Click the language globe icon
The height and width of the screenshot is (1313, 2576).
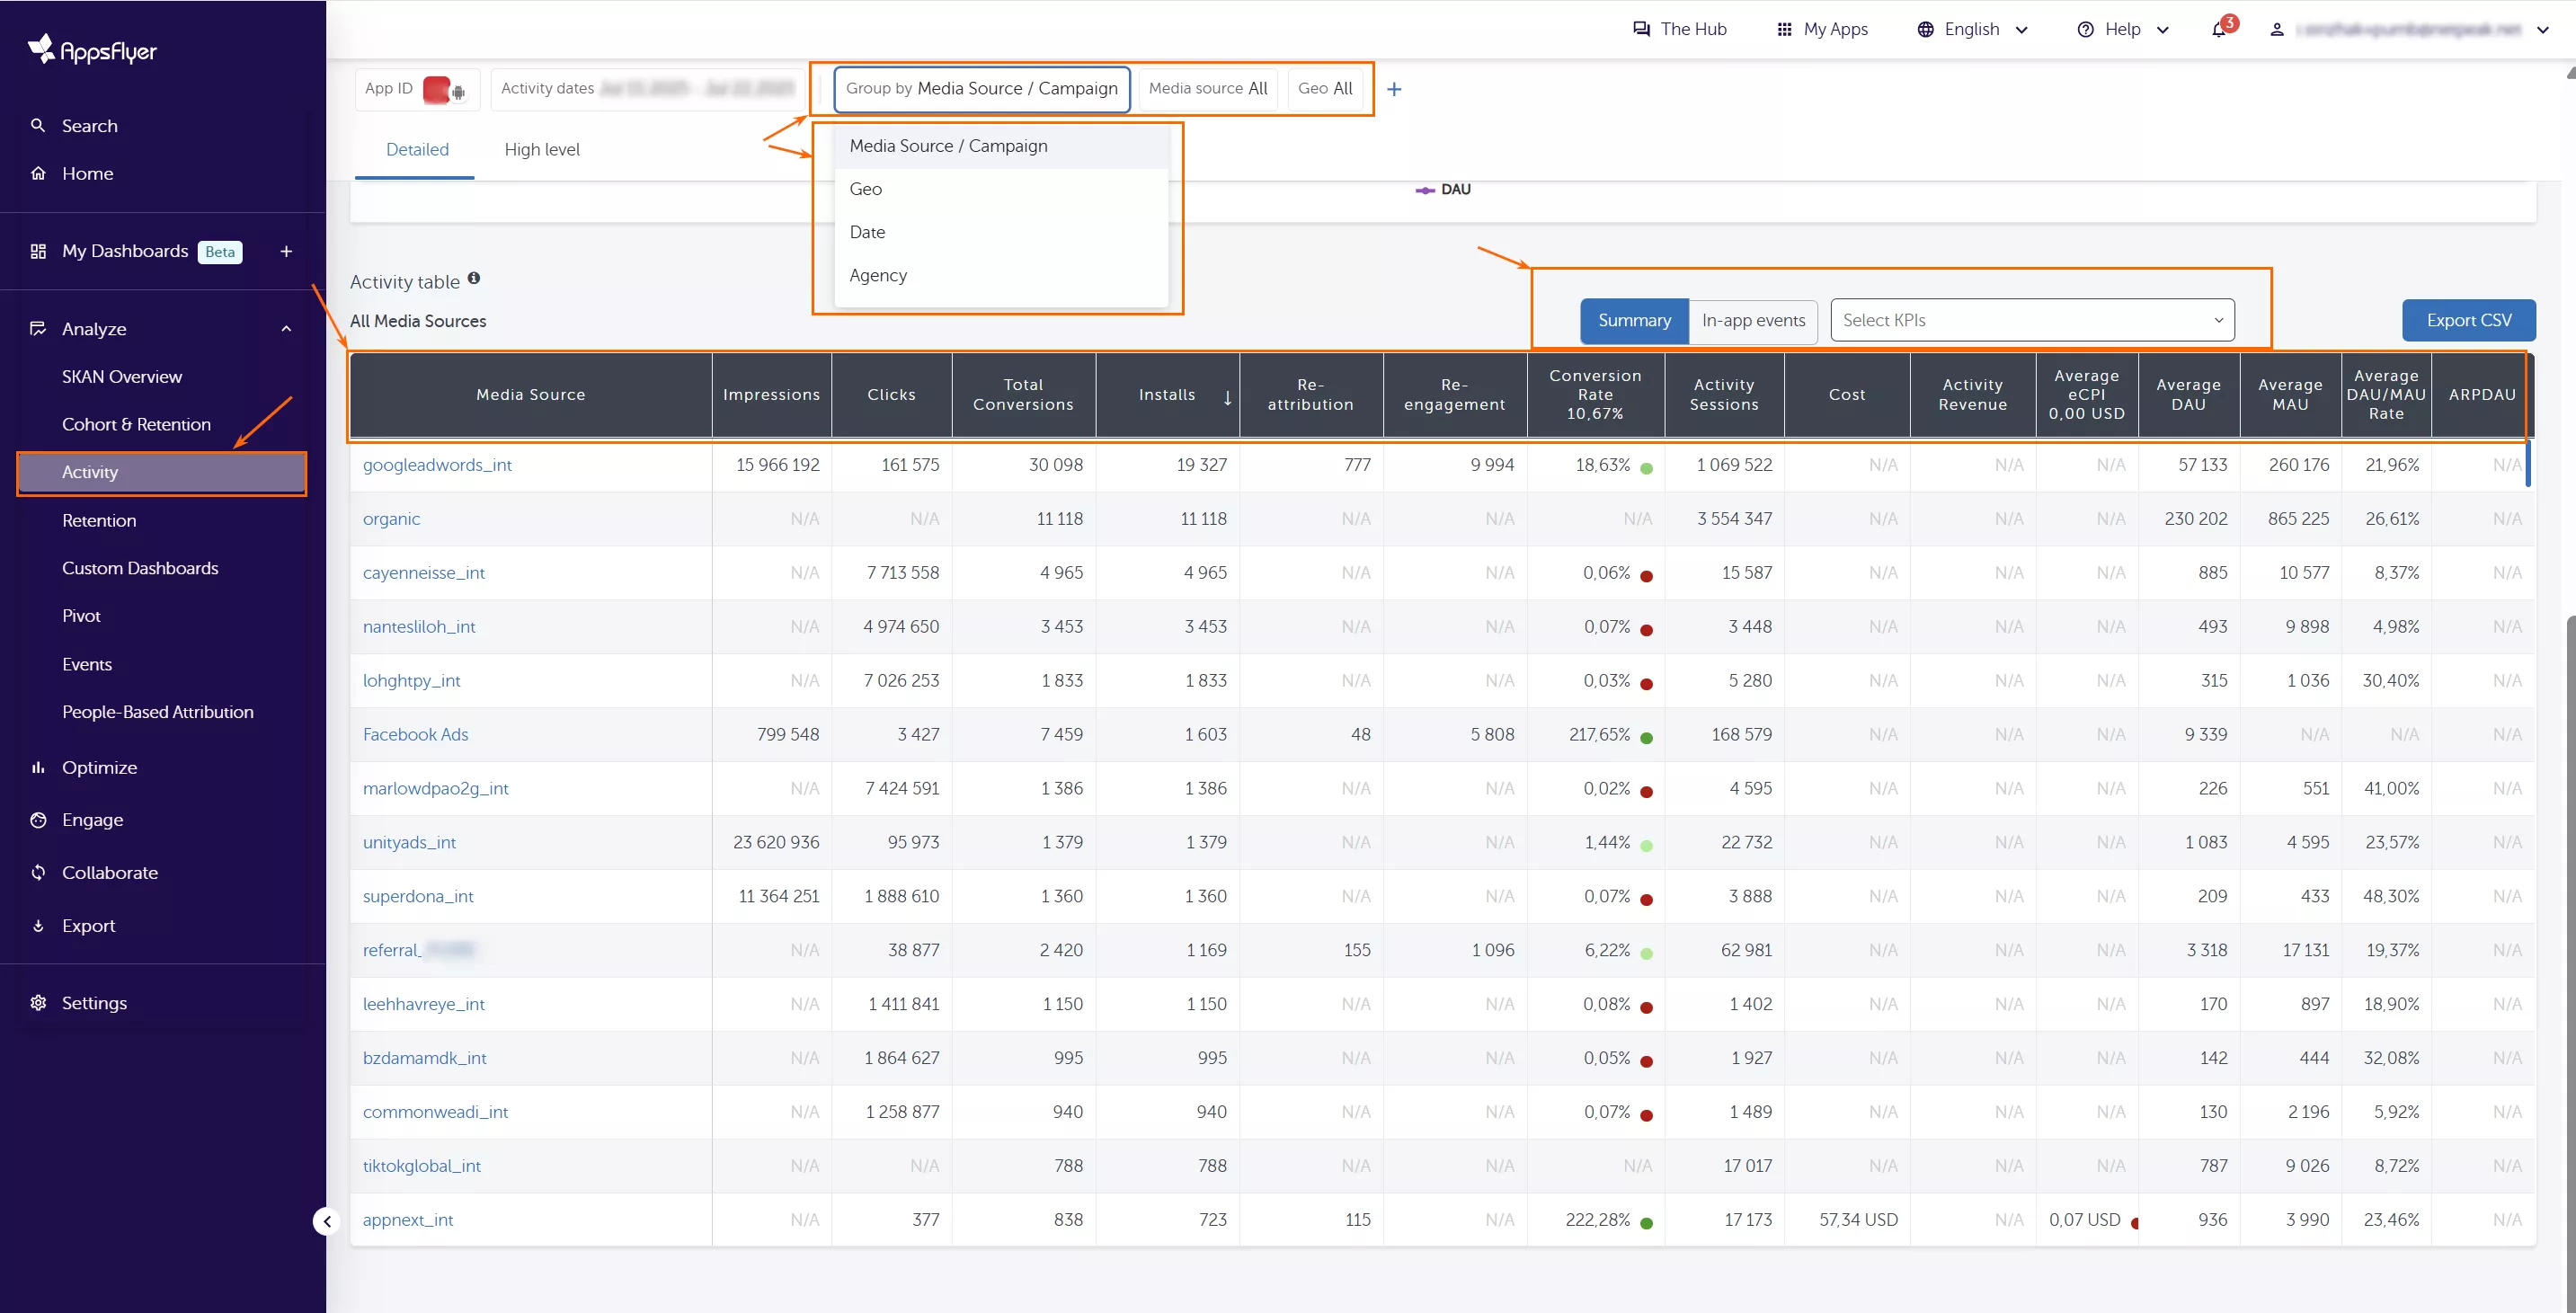[x=1925, y=29]
